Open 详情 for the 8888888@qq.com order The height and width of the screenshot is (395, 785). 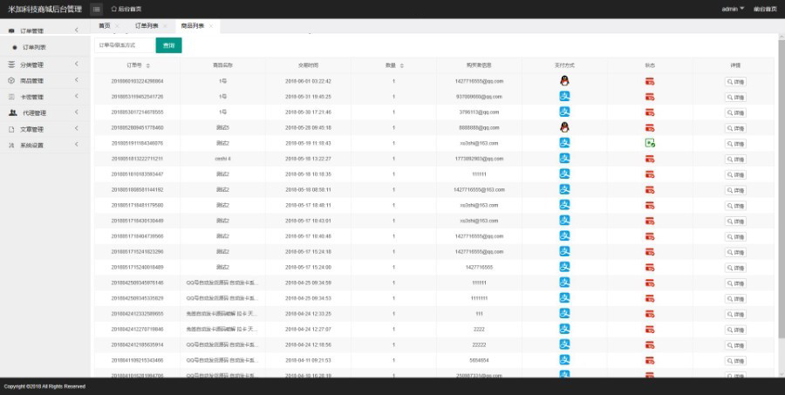(735, 128)
